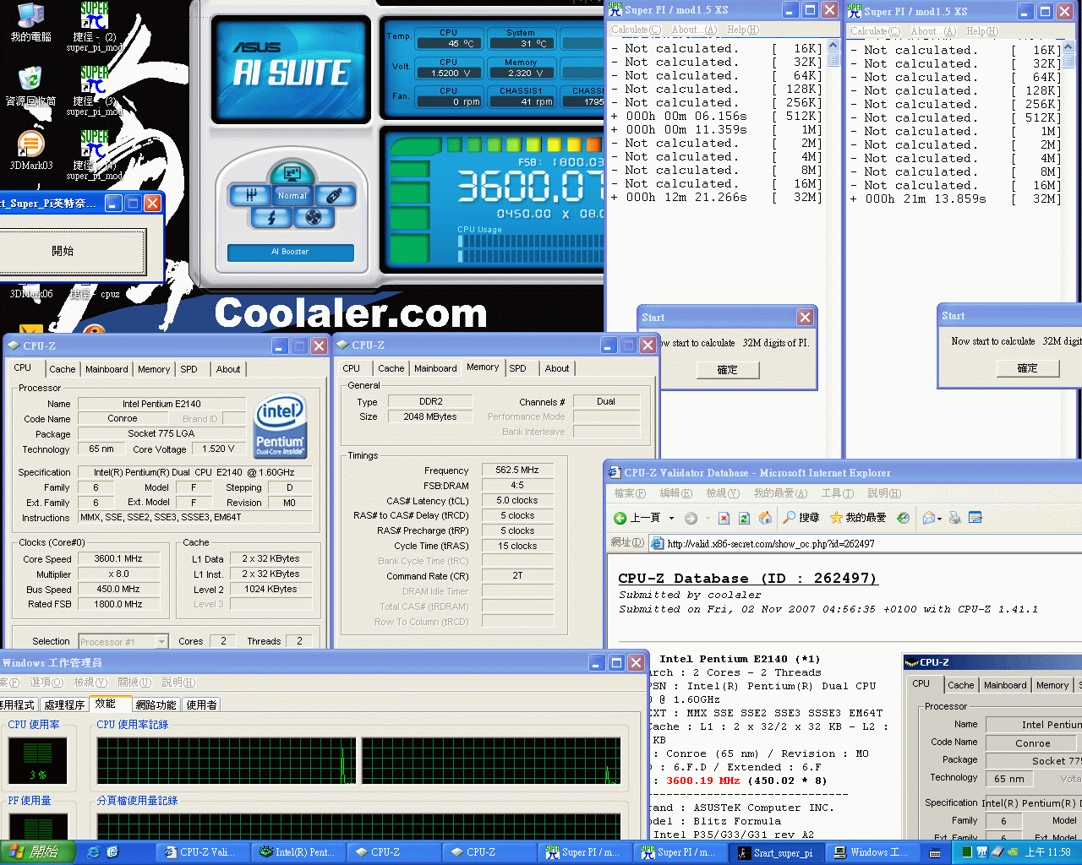The image size is (1082, 865).
Task: Click the IE Back arrow icon
Action: pos(620,518)
